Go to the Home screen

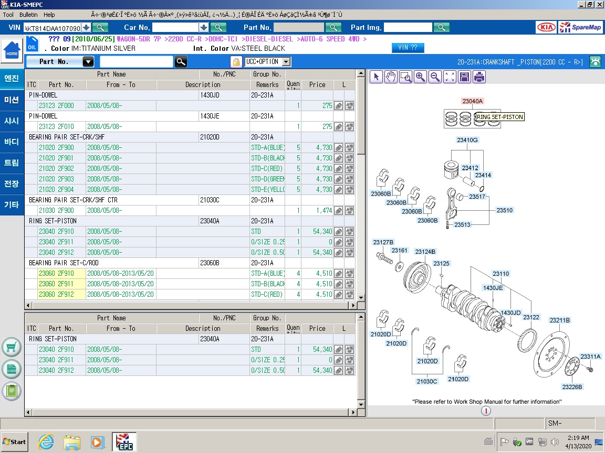pos(12,51)
